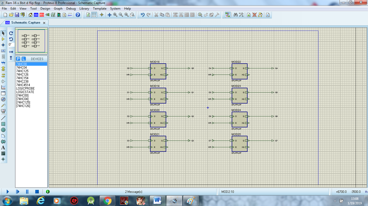This screenshot has height=206, width=368.
Task: Open the Debug menu
Action: 71,9
